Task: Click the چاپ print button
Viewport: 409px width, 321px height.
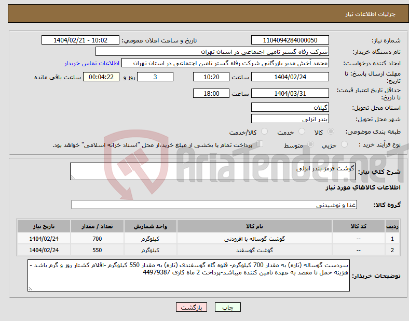Action: pyautogui.click(x=228, y=307)
